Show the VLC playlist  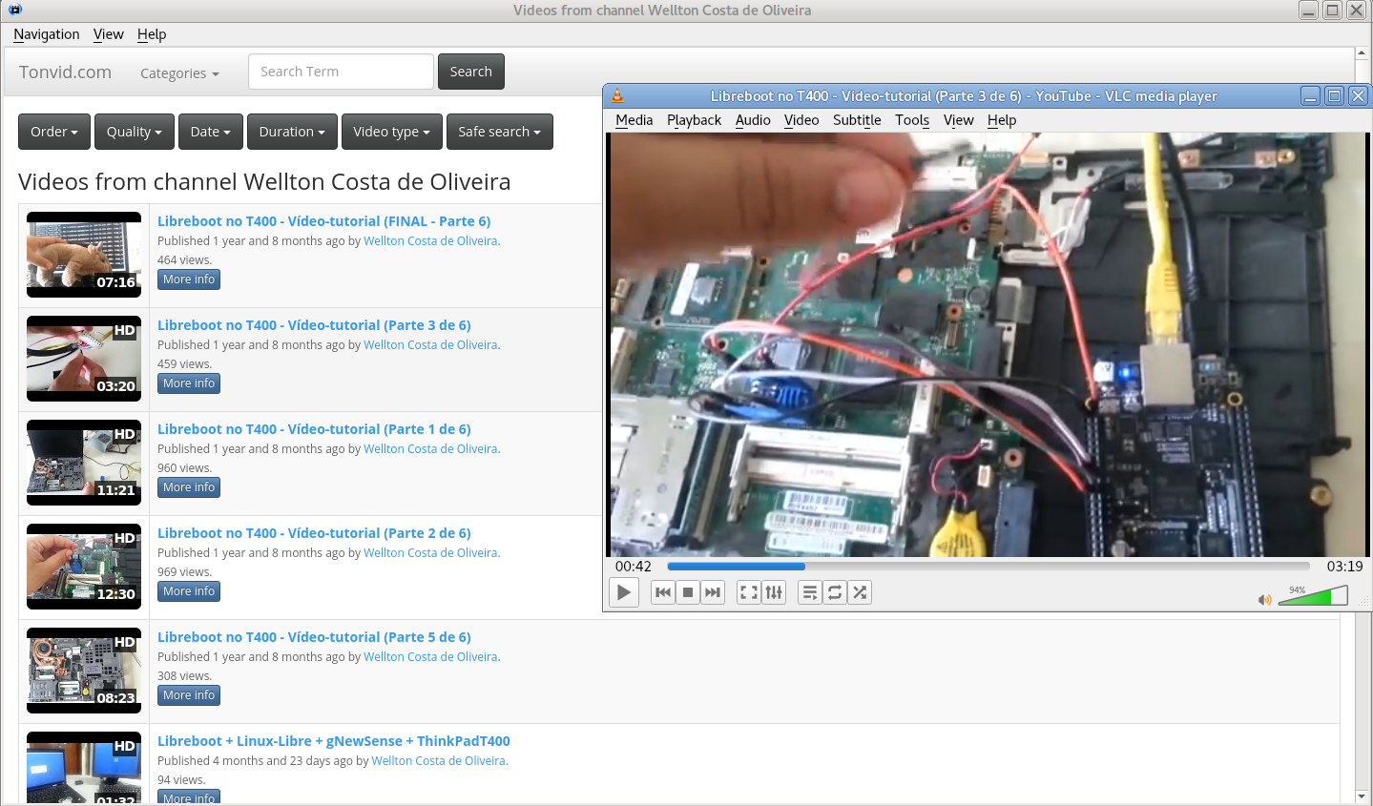coord(810,592)
